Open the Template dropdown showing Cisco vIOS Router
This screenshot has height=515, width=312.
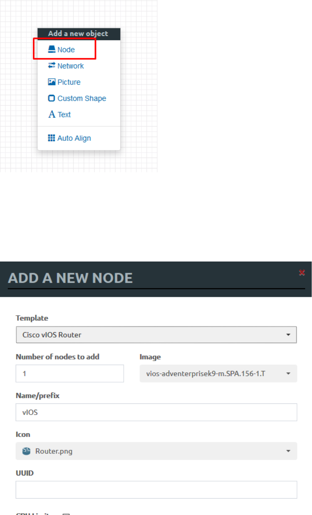[x=156, y=335]
